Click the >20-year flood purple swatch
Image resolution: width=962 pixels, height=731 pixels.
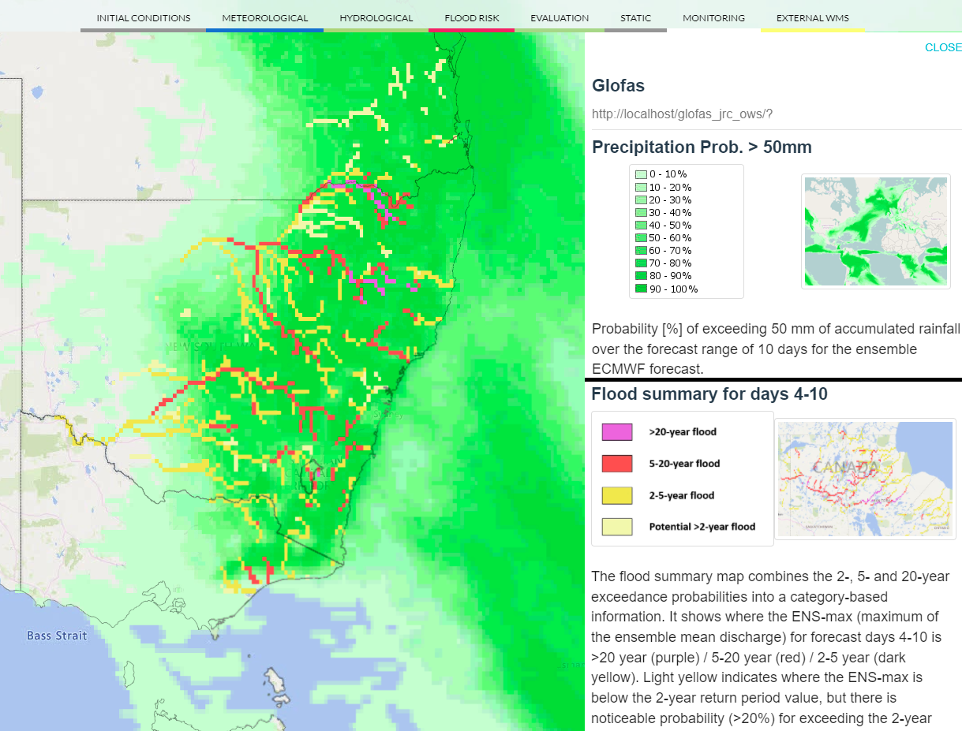(617, 432)
